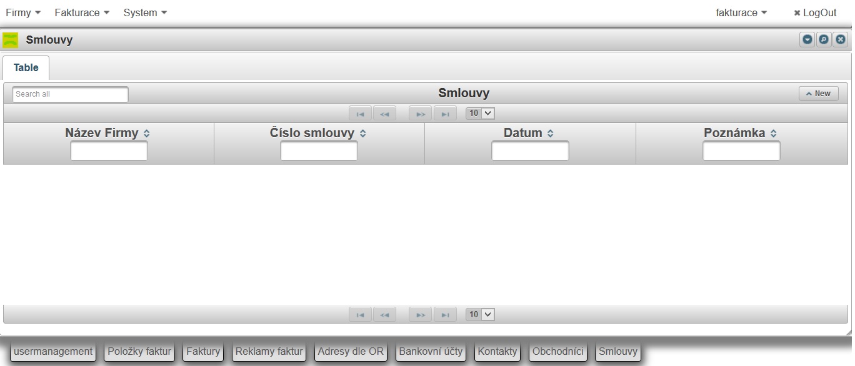Click the New button

pyautogui.click(x=819, y=94)
